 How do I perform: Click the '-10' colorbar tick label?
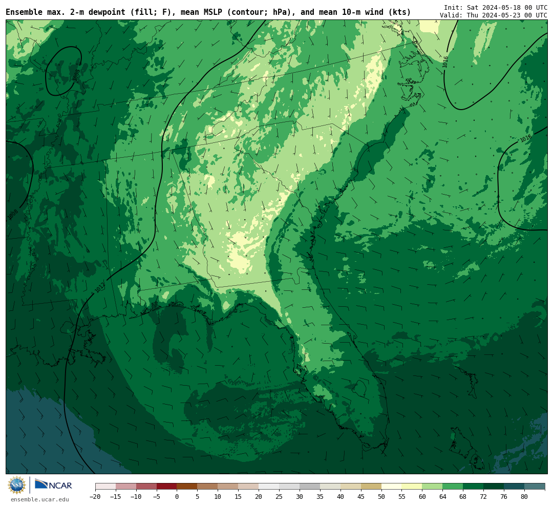pyautogui.click(x=136, y=497)
